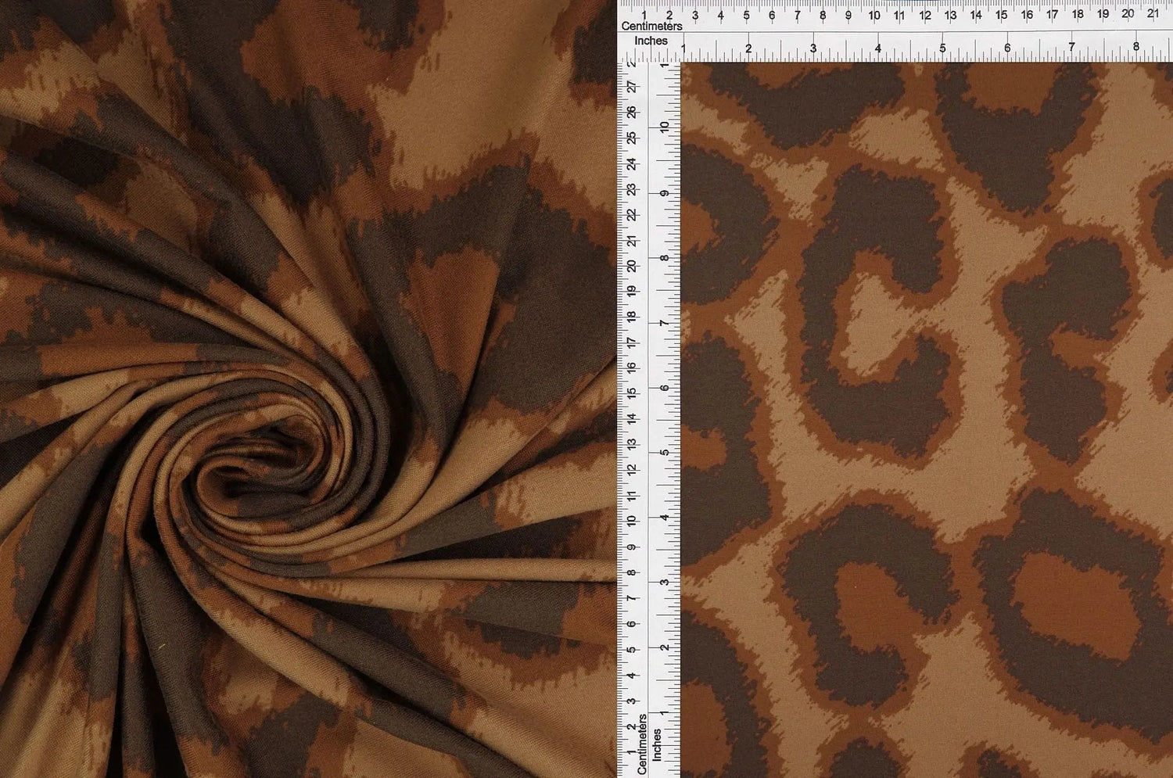The height and width of the screenshot is (778, 1173).
Task: Select the number 21 on the horizontal centimeter ruler
Action: tap(1153, 13)
